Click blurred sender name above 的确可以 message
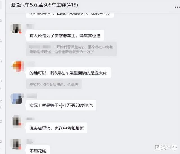 tap(31, 64)
